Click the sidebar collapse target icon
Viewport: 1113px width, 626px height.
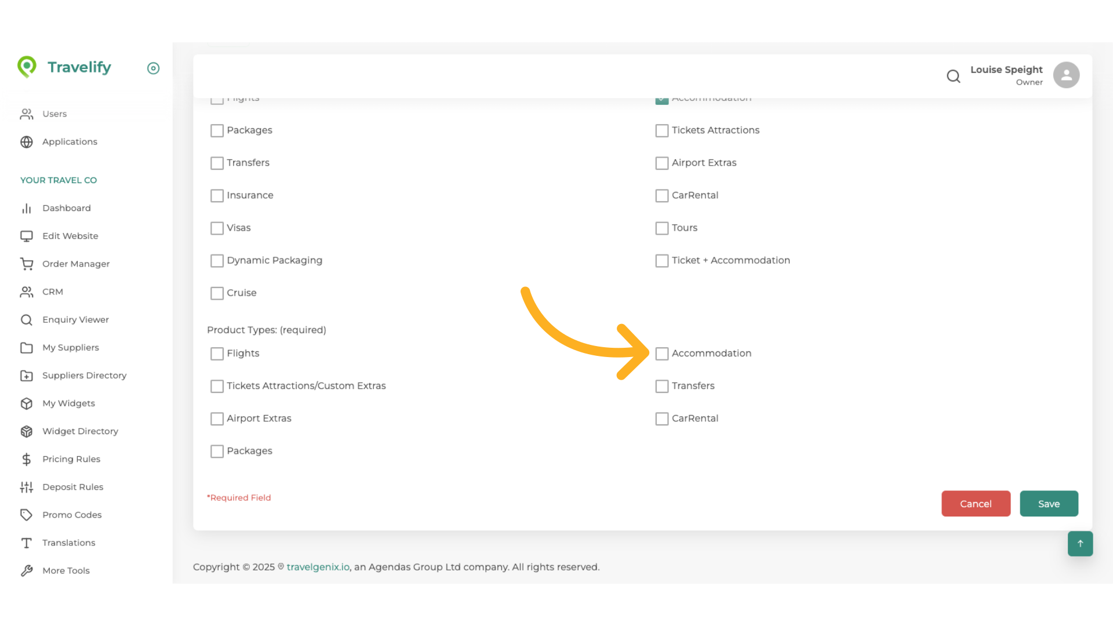153,68
